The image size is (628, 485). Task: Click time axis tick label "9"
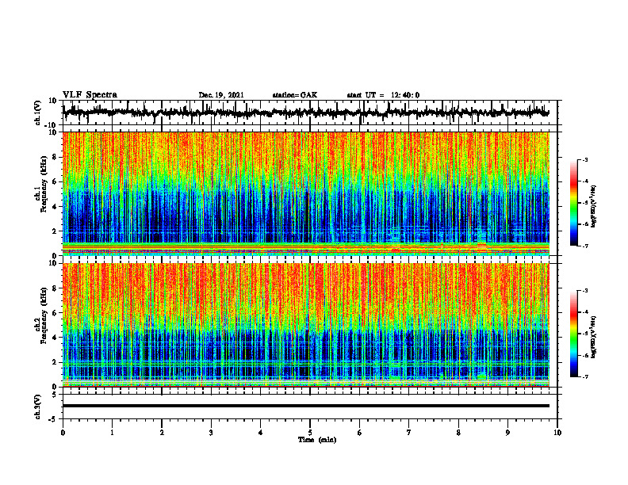(x=507, y=433)
